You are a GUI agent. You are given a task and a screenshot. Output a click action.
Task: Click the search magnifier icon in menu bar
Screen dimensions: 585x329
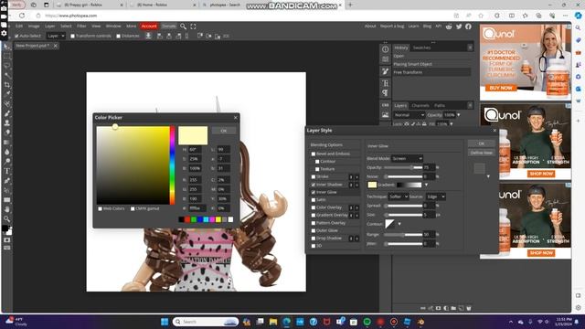[183, 27]
